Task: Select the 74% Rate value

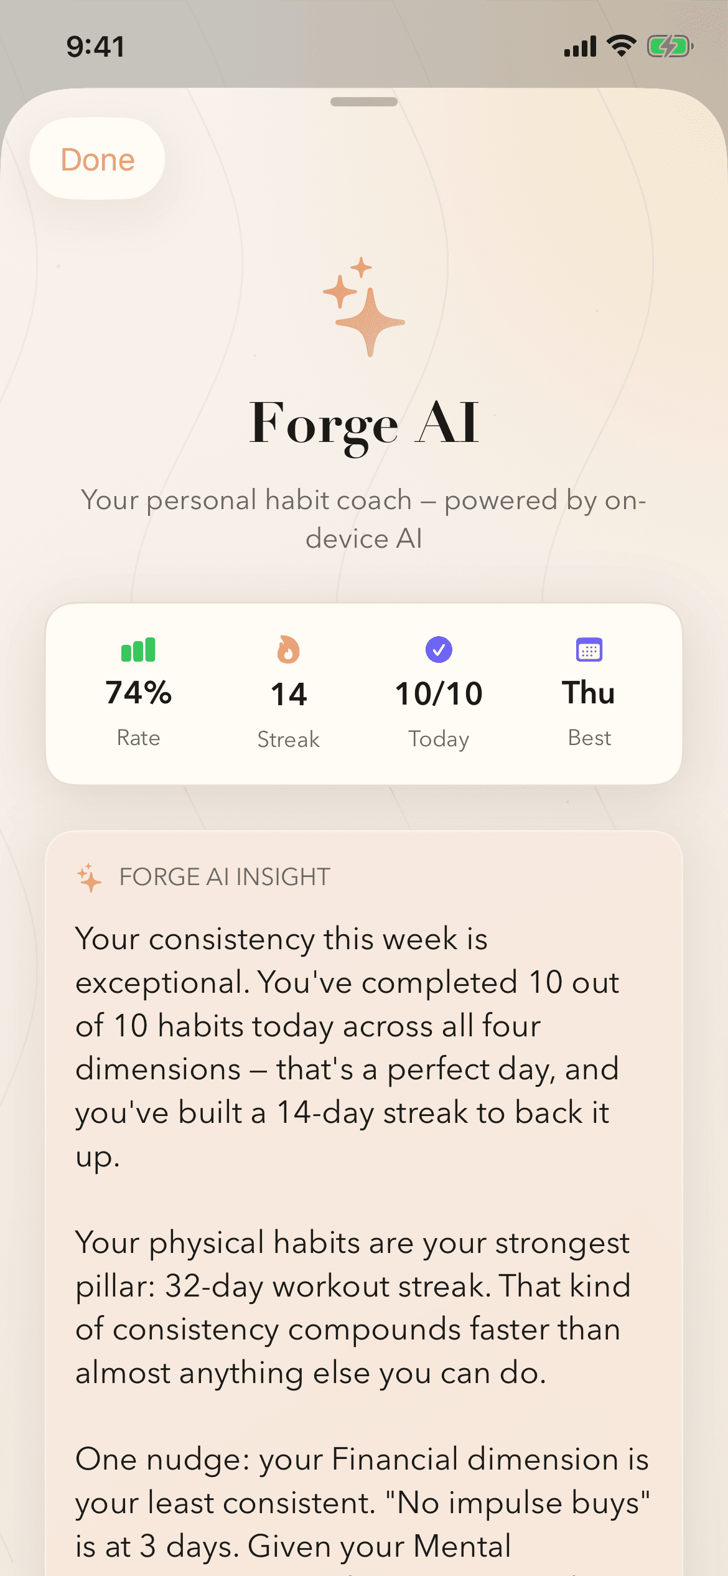Action: coord(138,693)
